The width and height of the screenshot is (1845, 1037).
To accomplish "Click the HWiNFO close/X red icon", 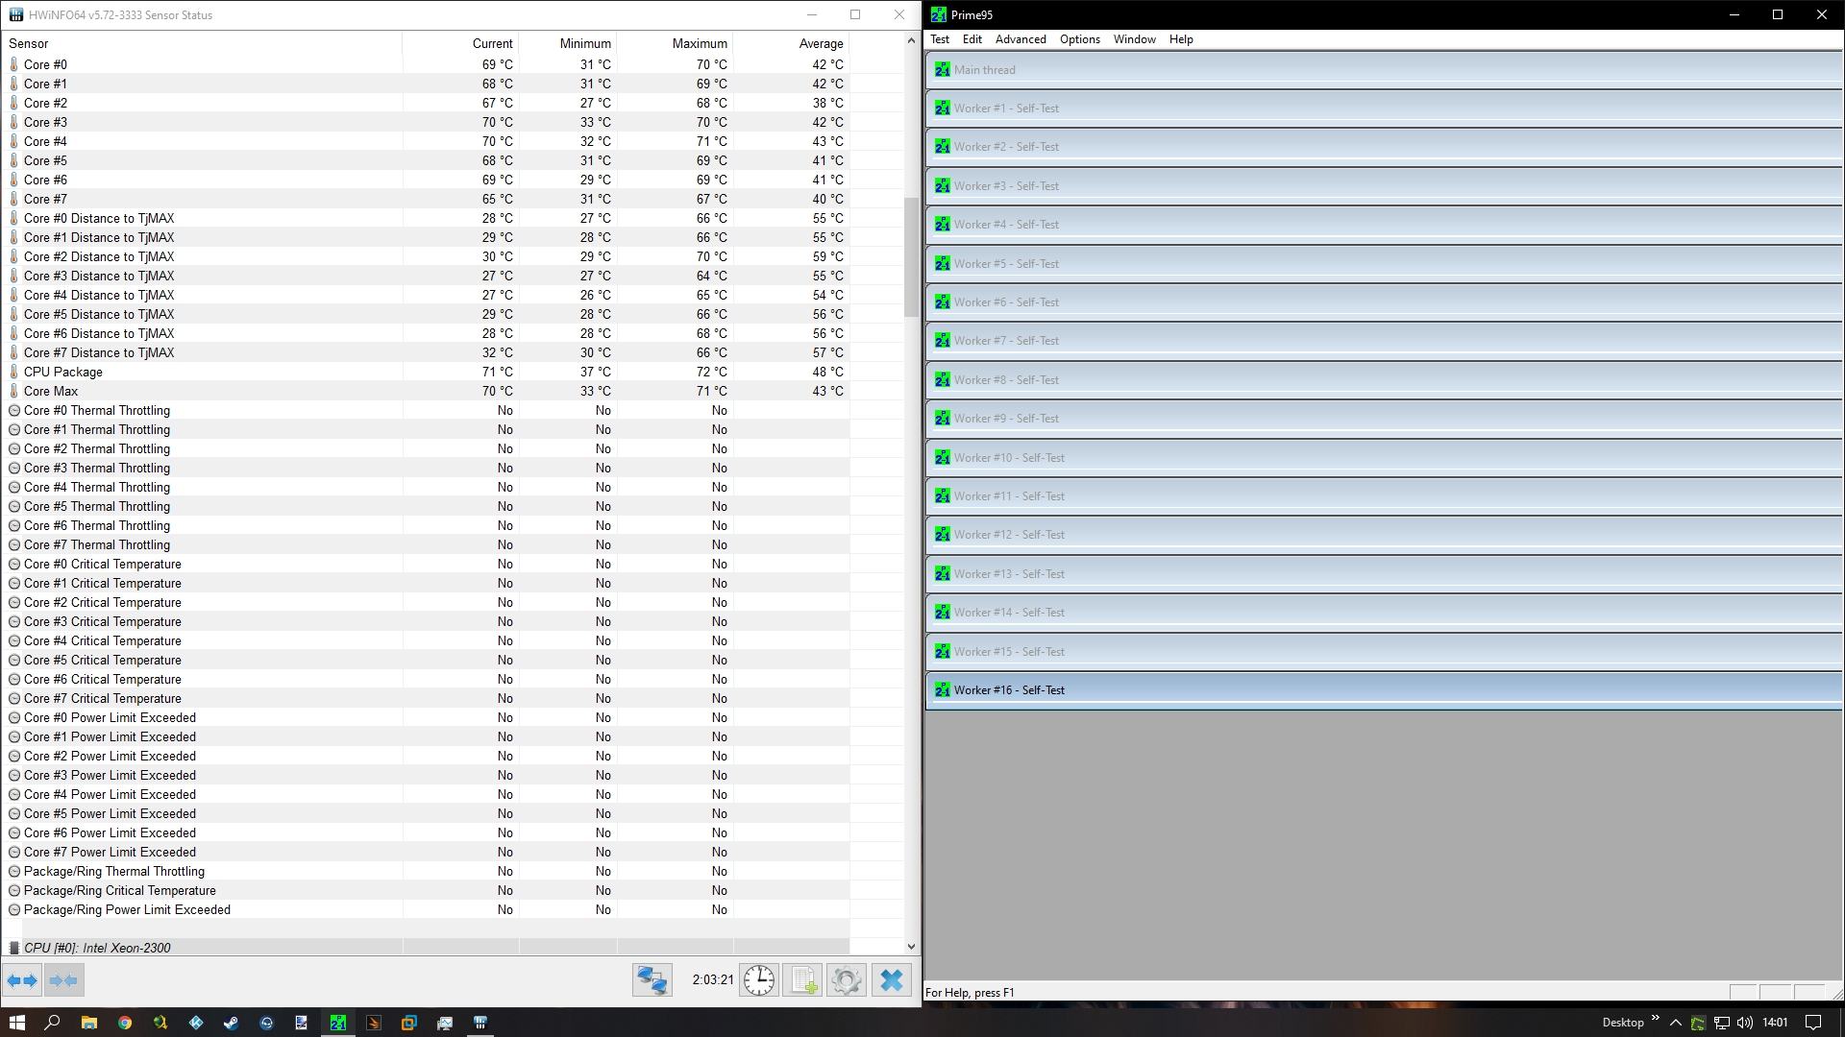I will tap(898, 14).
